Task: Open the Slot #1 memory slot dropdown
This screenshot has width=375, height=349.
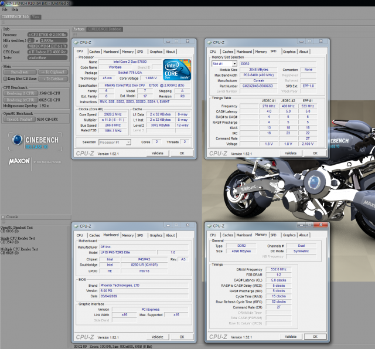Action: click(224, 64)
